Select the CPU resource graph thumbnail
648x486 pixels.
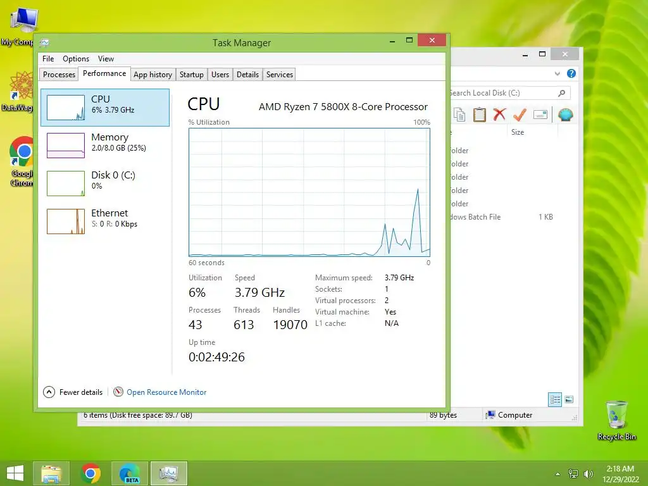pos(66,108)
